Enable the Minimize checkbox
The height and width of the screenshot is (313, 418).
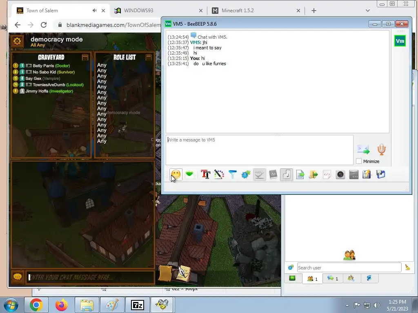359,161
